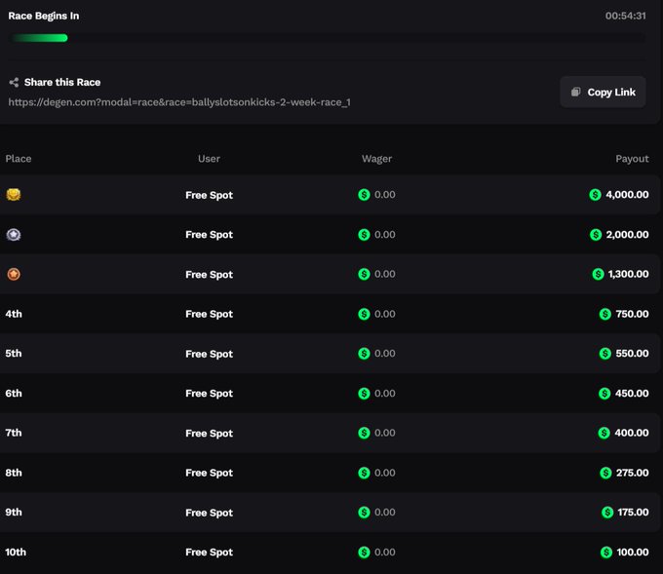Click the 4,000.00 payout amount
This screenshot has width=663, height=574.
coord(627,195)
